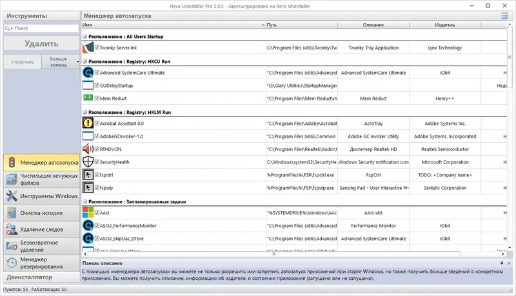The width and height of the screenshot is (516, 296).
Task: Click the vertical scrollbar down arrow
Action: pos(510,248)
